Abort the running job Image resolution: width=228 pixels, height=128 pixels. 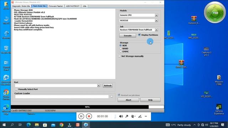(x=128, y=100)
